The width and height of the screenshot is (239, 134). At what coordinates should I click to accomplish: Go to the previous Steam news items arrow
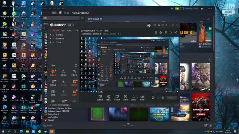pos(203,19)
